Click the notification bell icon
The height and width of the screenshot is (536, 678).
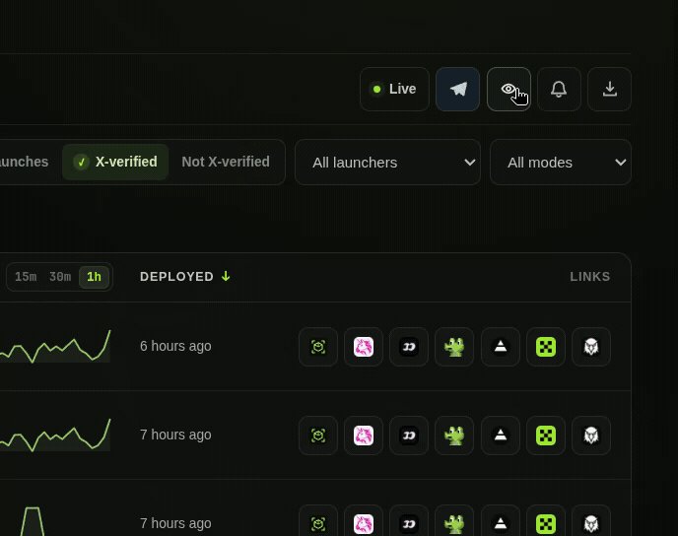559,89
